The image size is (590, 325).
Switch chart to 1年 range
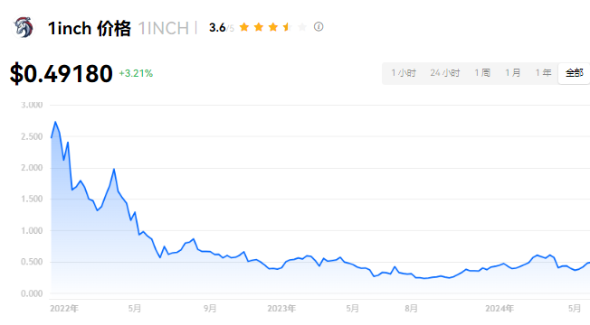coord(543,73)
